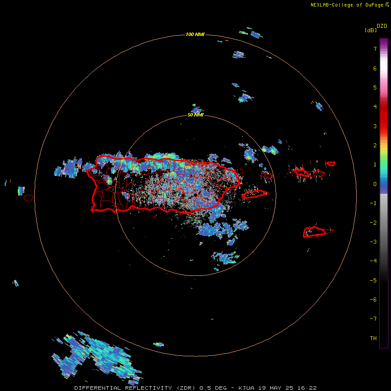Screen dimensions: 391x391
Task: Click the -7 tick label on the scale
Action: (x=373, y=319)
